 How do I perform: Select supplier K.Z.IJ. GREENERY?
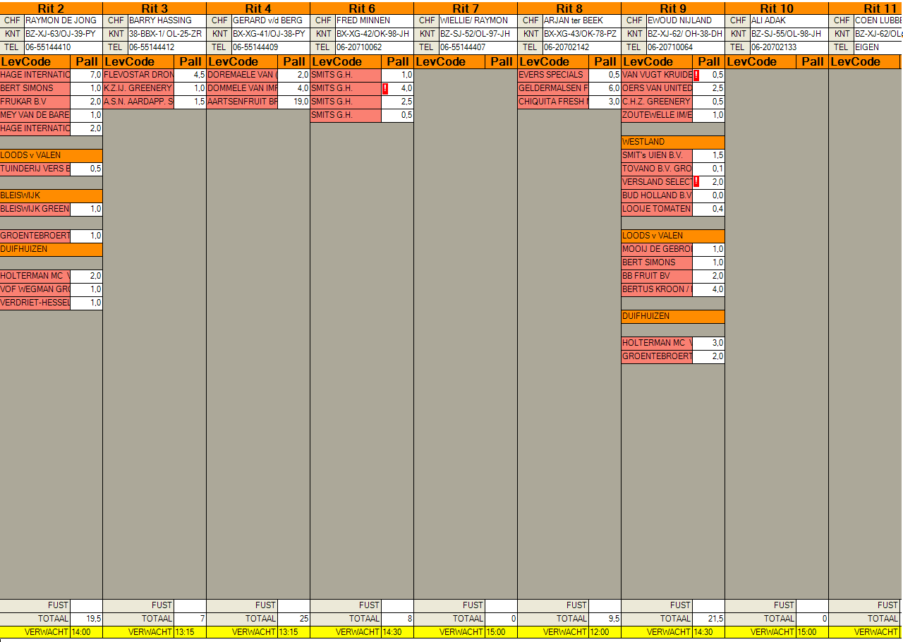(x=139, y=89)
